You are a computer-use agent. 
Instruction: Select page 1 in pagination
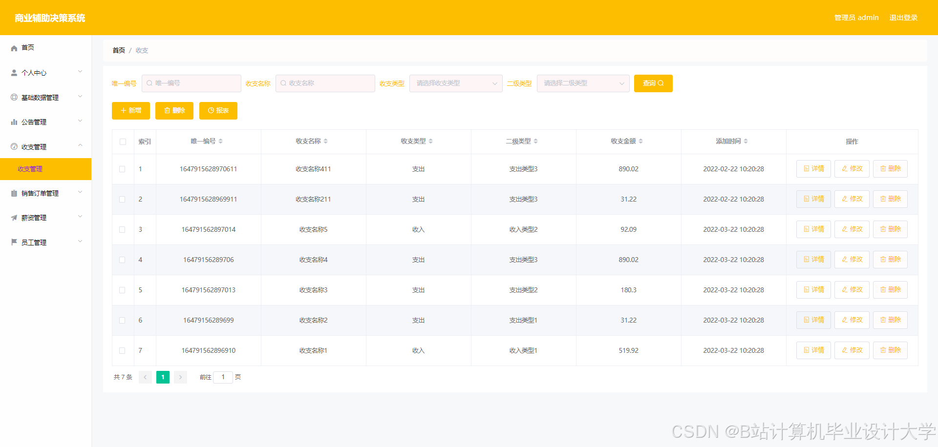click(163, 377)
